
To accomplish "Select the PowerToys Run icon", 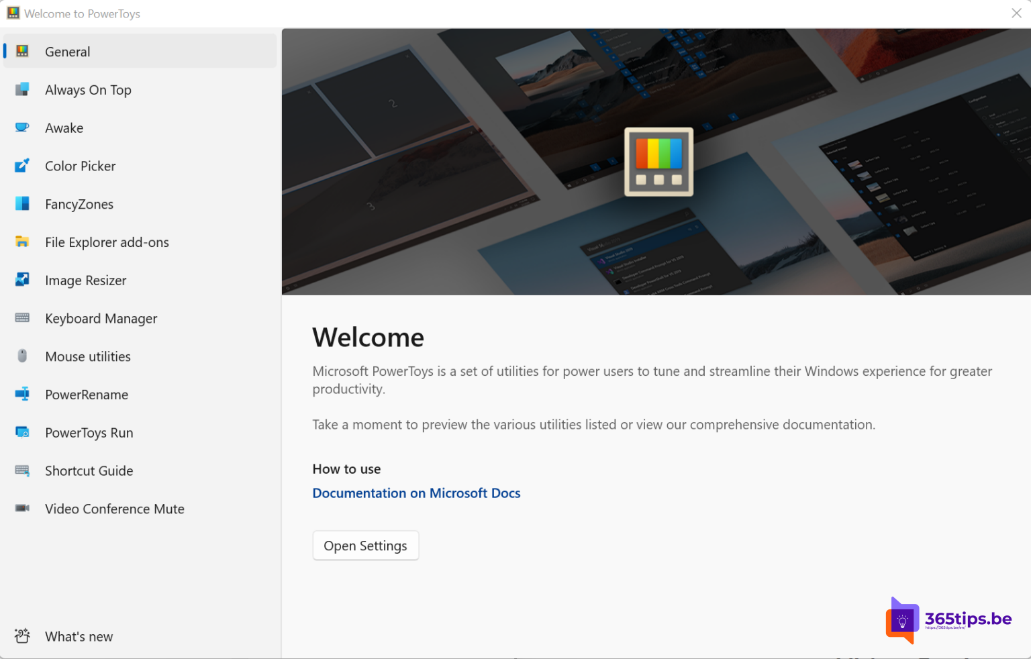I will [22, 432].
